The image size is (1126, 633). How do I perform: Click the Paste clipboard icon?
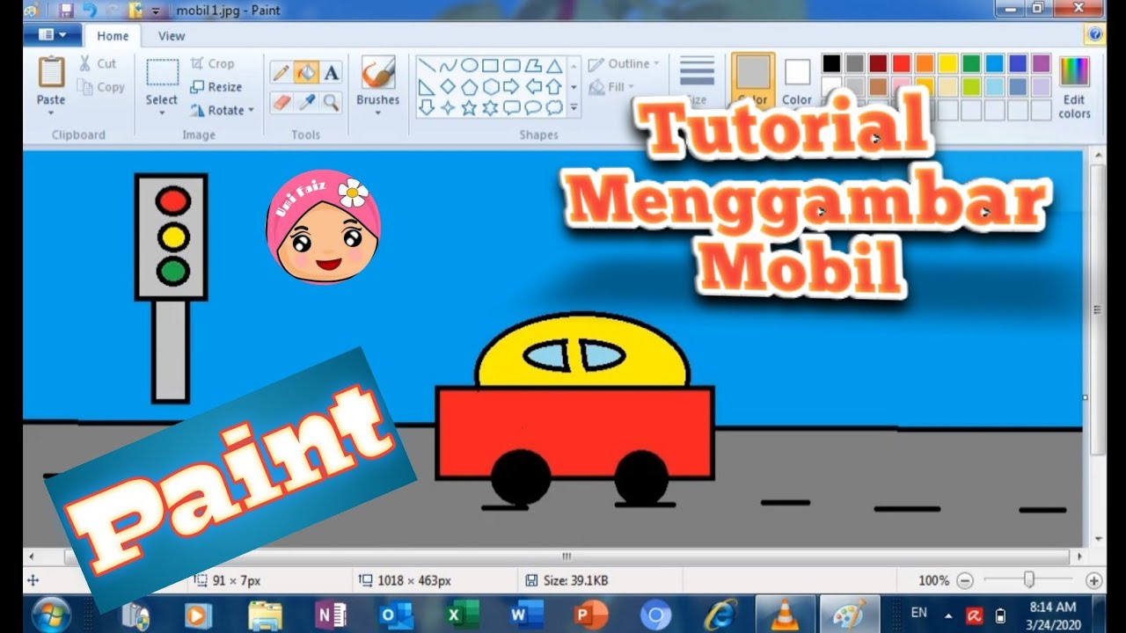pos(51,72)
